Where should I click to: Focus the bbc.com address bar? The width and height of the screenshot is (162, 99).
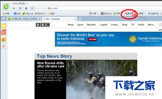pos(97,8)
